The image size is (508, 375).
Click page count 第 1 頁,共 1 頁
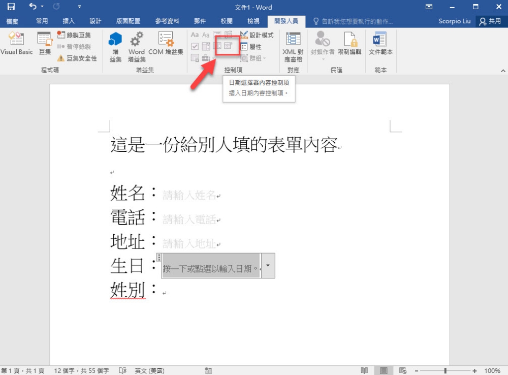[x=23, y=370]
